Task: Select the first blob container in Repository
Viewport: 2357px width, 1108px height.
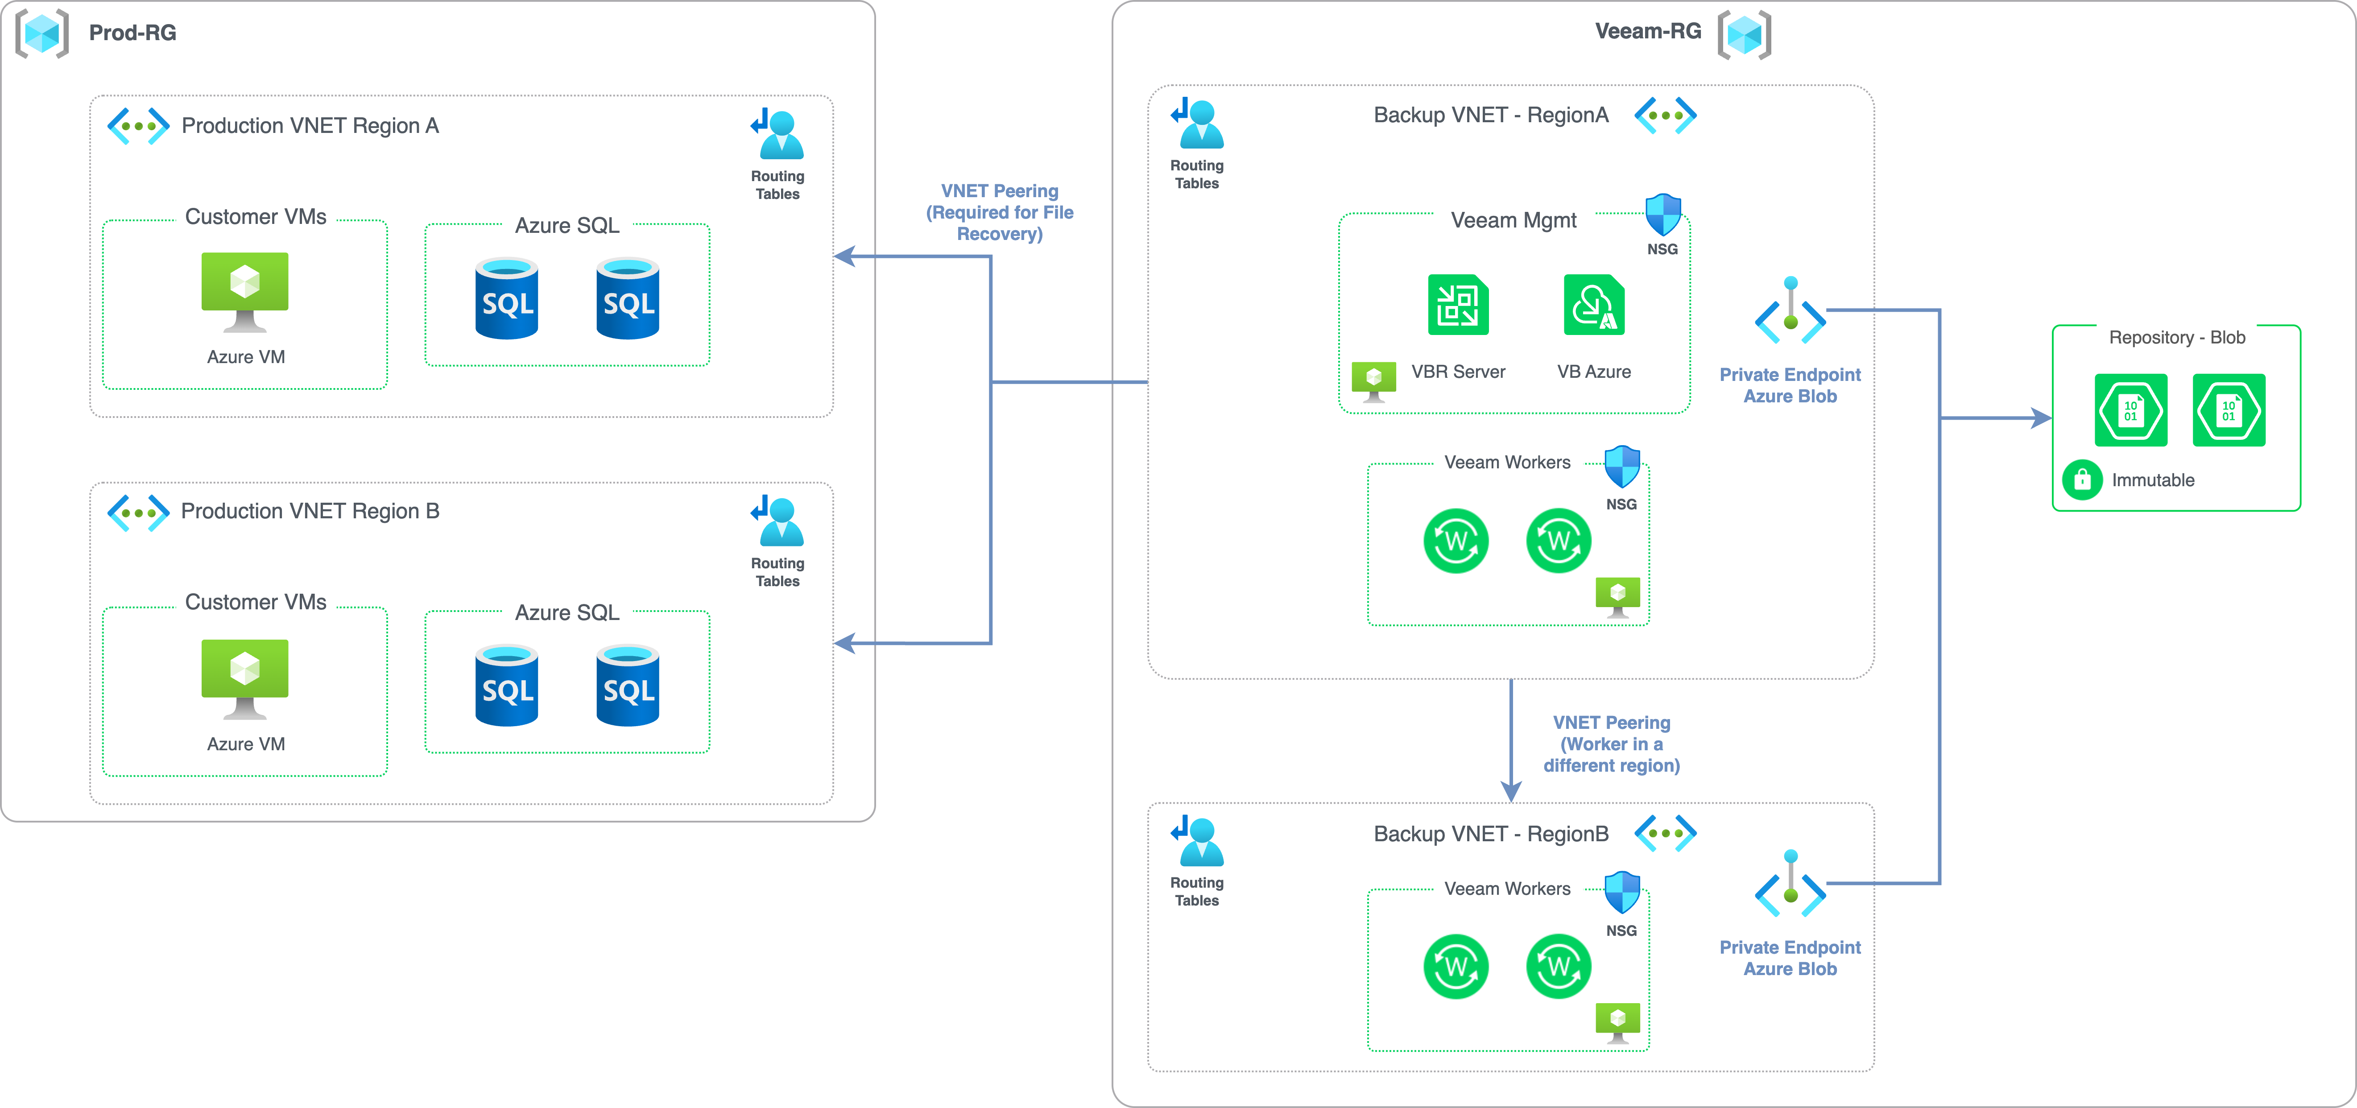Action: pos(2131,410)
